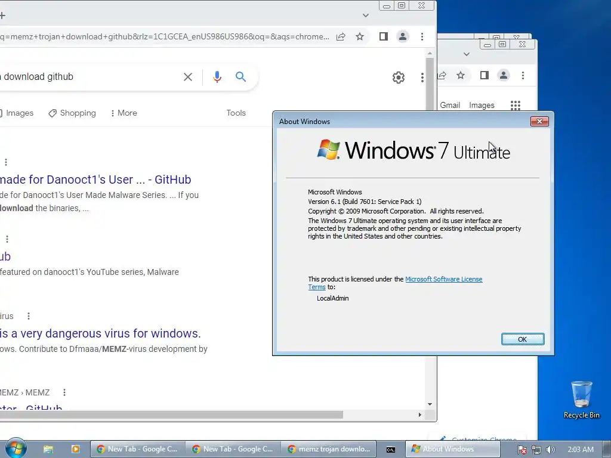Image resolution: width=611 pixels, height=458 pixels.
Task: Click the scroll-down arrow of the vertical scrollbar
Action: [x=430, y=404]
